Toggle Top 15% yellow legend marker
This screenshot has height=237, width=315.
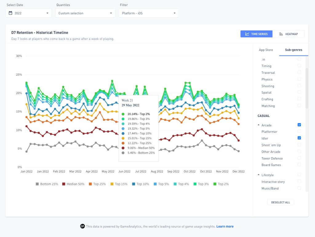pyautogui.click(x=112, y=184)
